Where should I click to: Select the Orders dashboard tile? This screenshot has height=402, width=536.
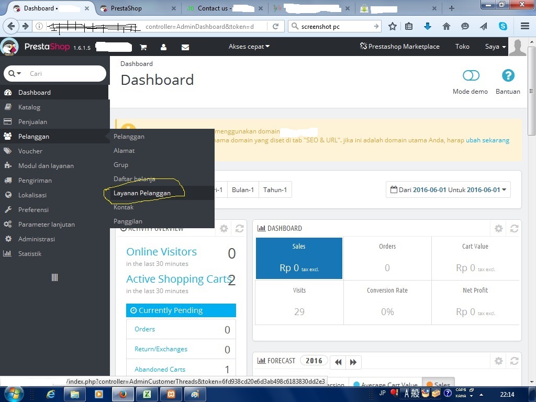pos(387,259)
